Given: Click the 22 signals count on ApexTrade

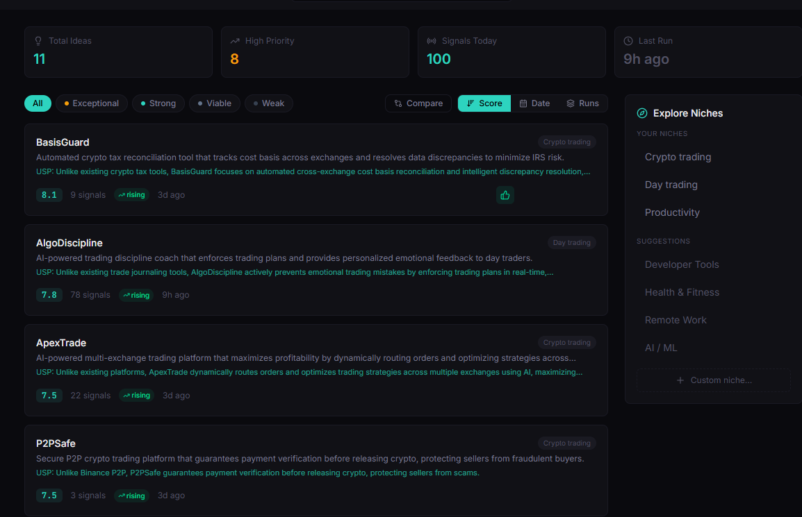Looking at the screenshot, I should [x=90, y=396].
